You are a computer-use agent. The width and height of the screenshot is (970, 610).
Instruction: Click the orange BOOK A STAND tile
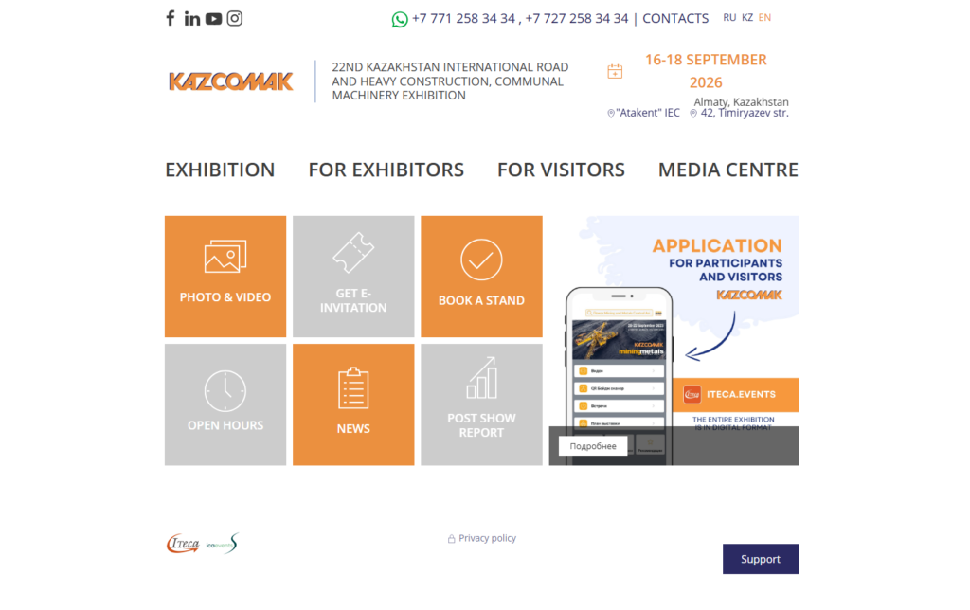(481, 277)
